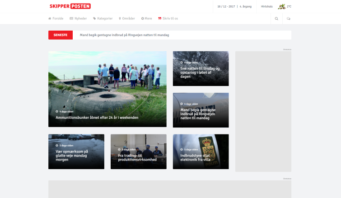Go to Forside menu item
341x198 pixels.
(58, 18)
